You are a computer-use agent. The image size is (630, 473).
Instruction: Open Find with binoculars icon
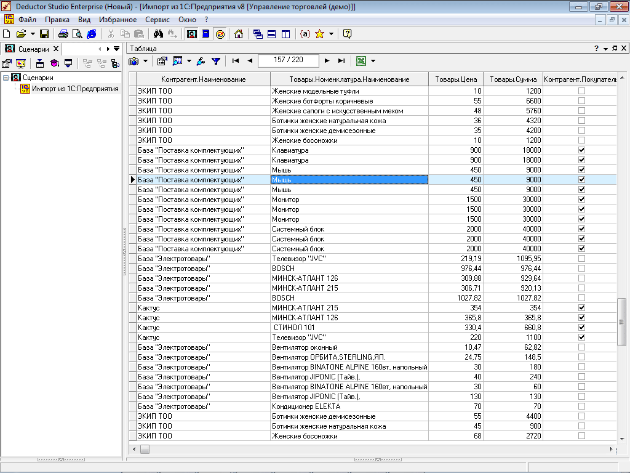[x=158, y=34]
